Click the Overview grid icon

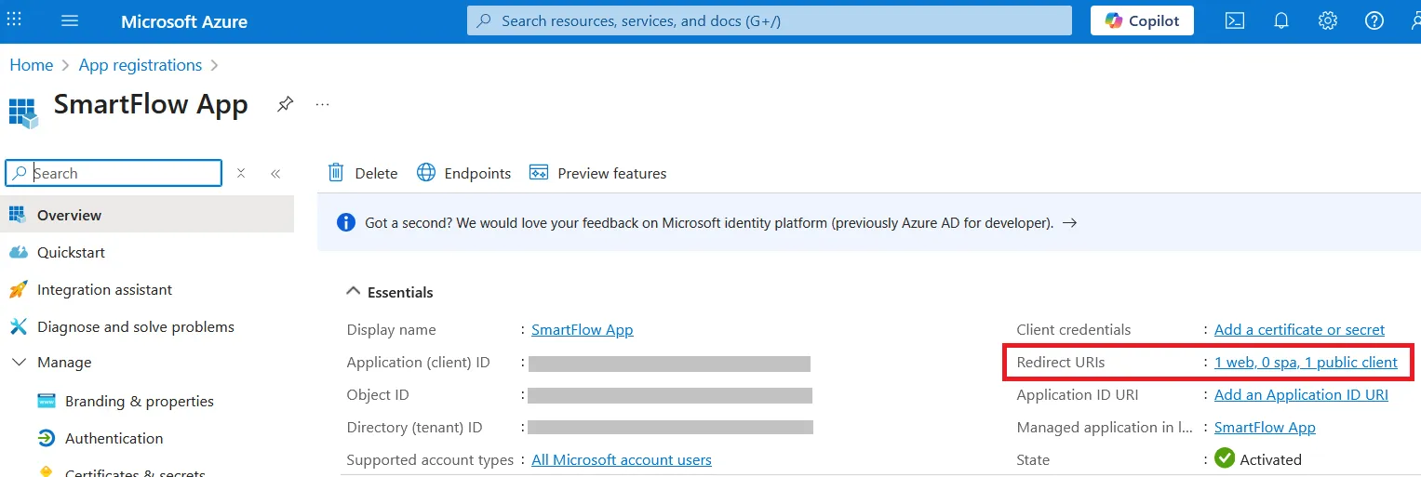pyautogui.click(x=18, y=215)
